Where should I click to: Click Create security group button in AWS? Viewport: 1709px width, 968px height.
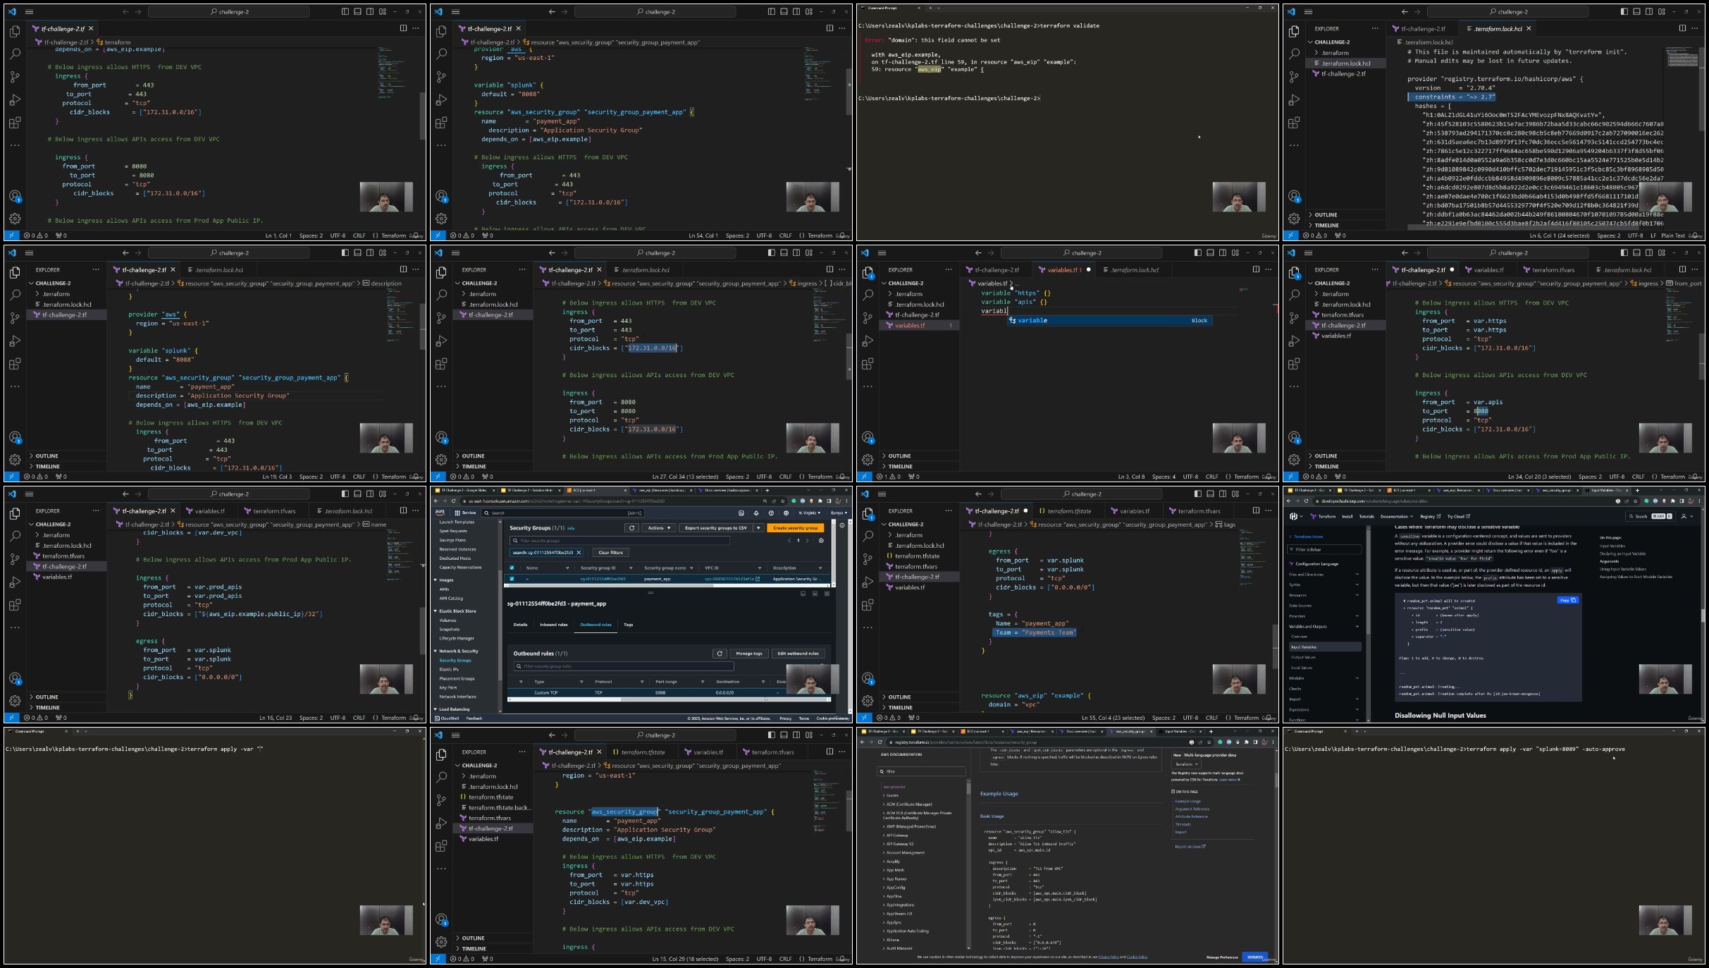[795, 527]
